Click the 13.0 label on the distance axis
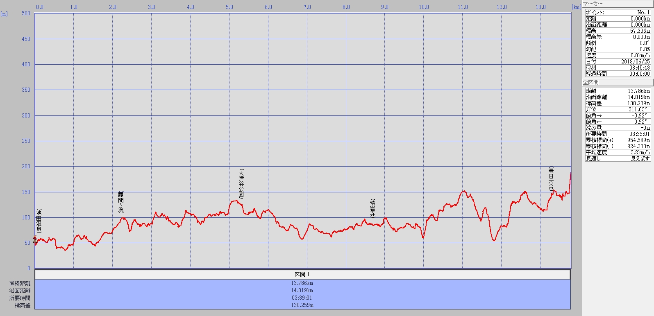The image size is (654, 316). point(540,7)
